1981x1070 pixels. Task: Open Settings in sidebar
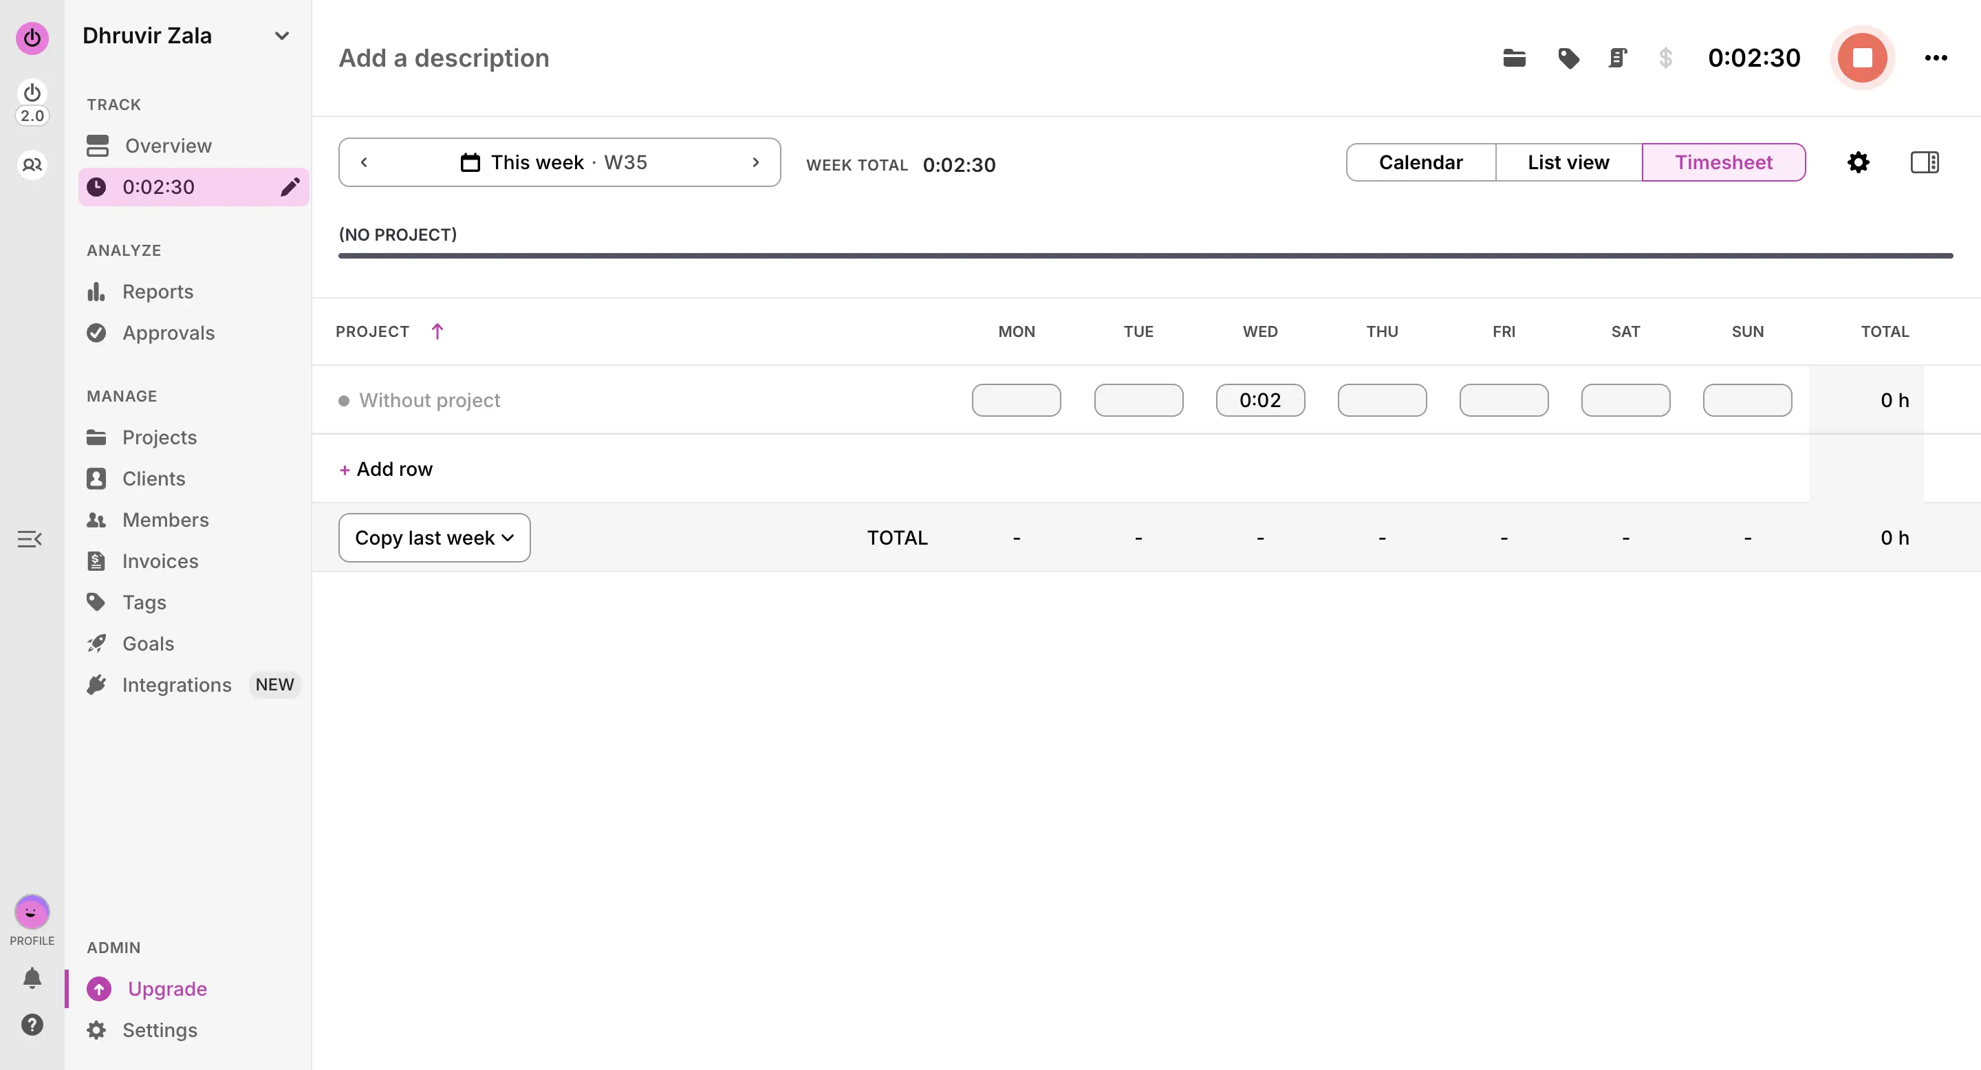[159, 1030]
